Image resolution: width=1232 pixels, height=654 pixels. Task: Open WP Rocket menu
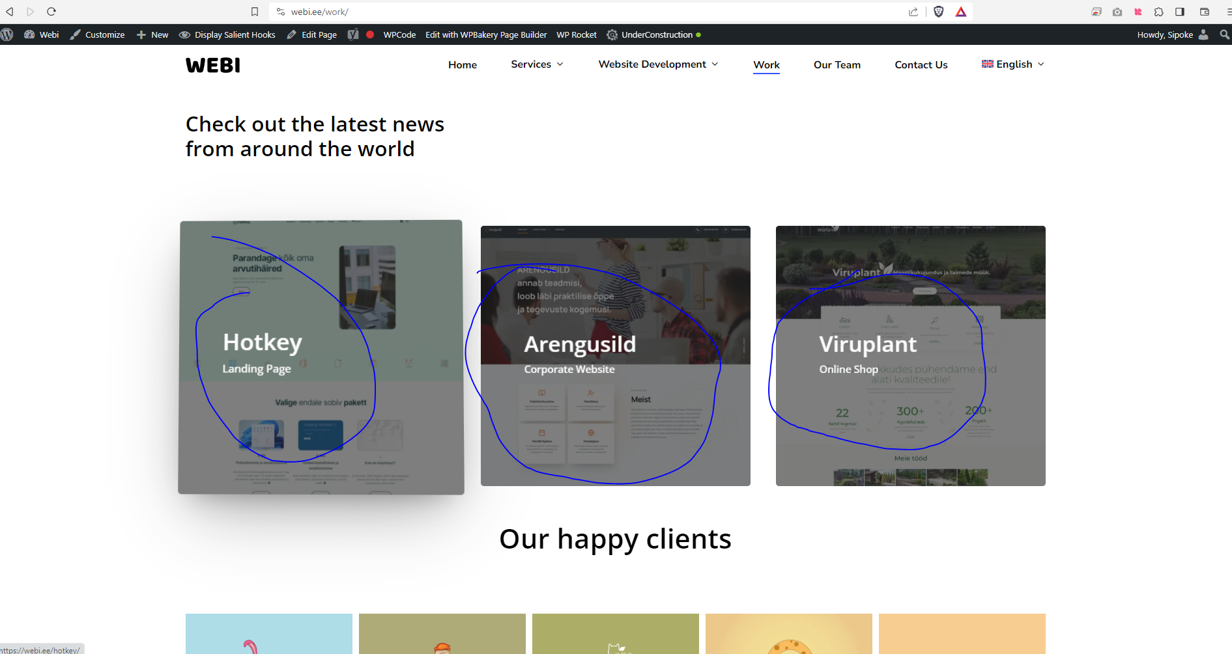(577, 34)
